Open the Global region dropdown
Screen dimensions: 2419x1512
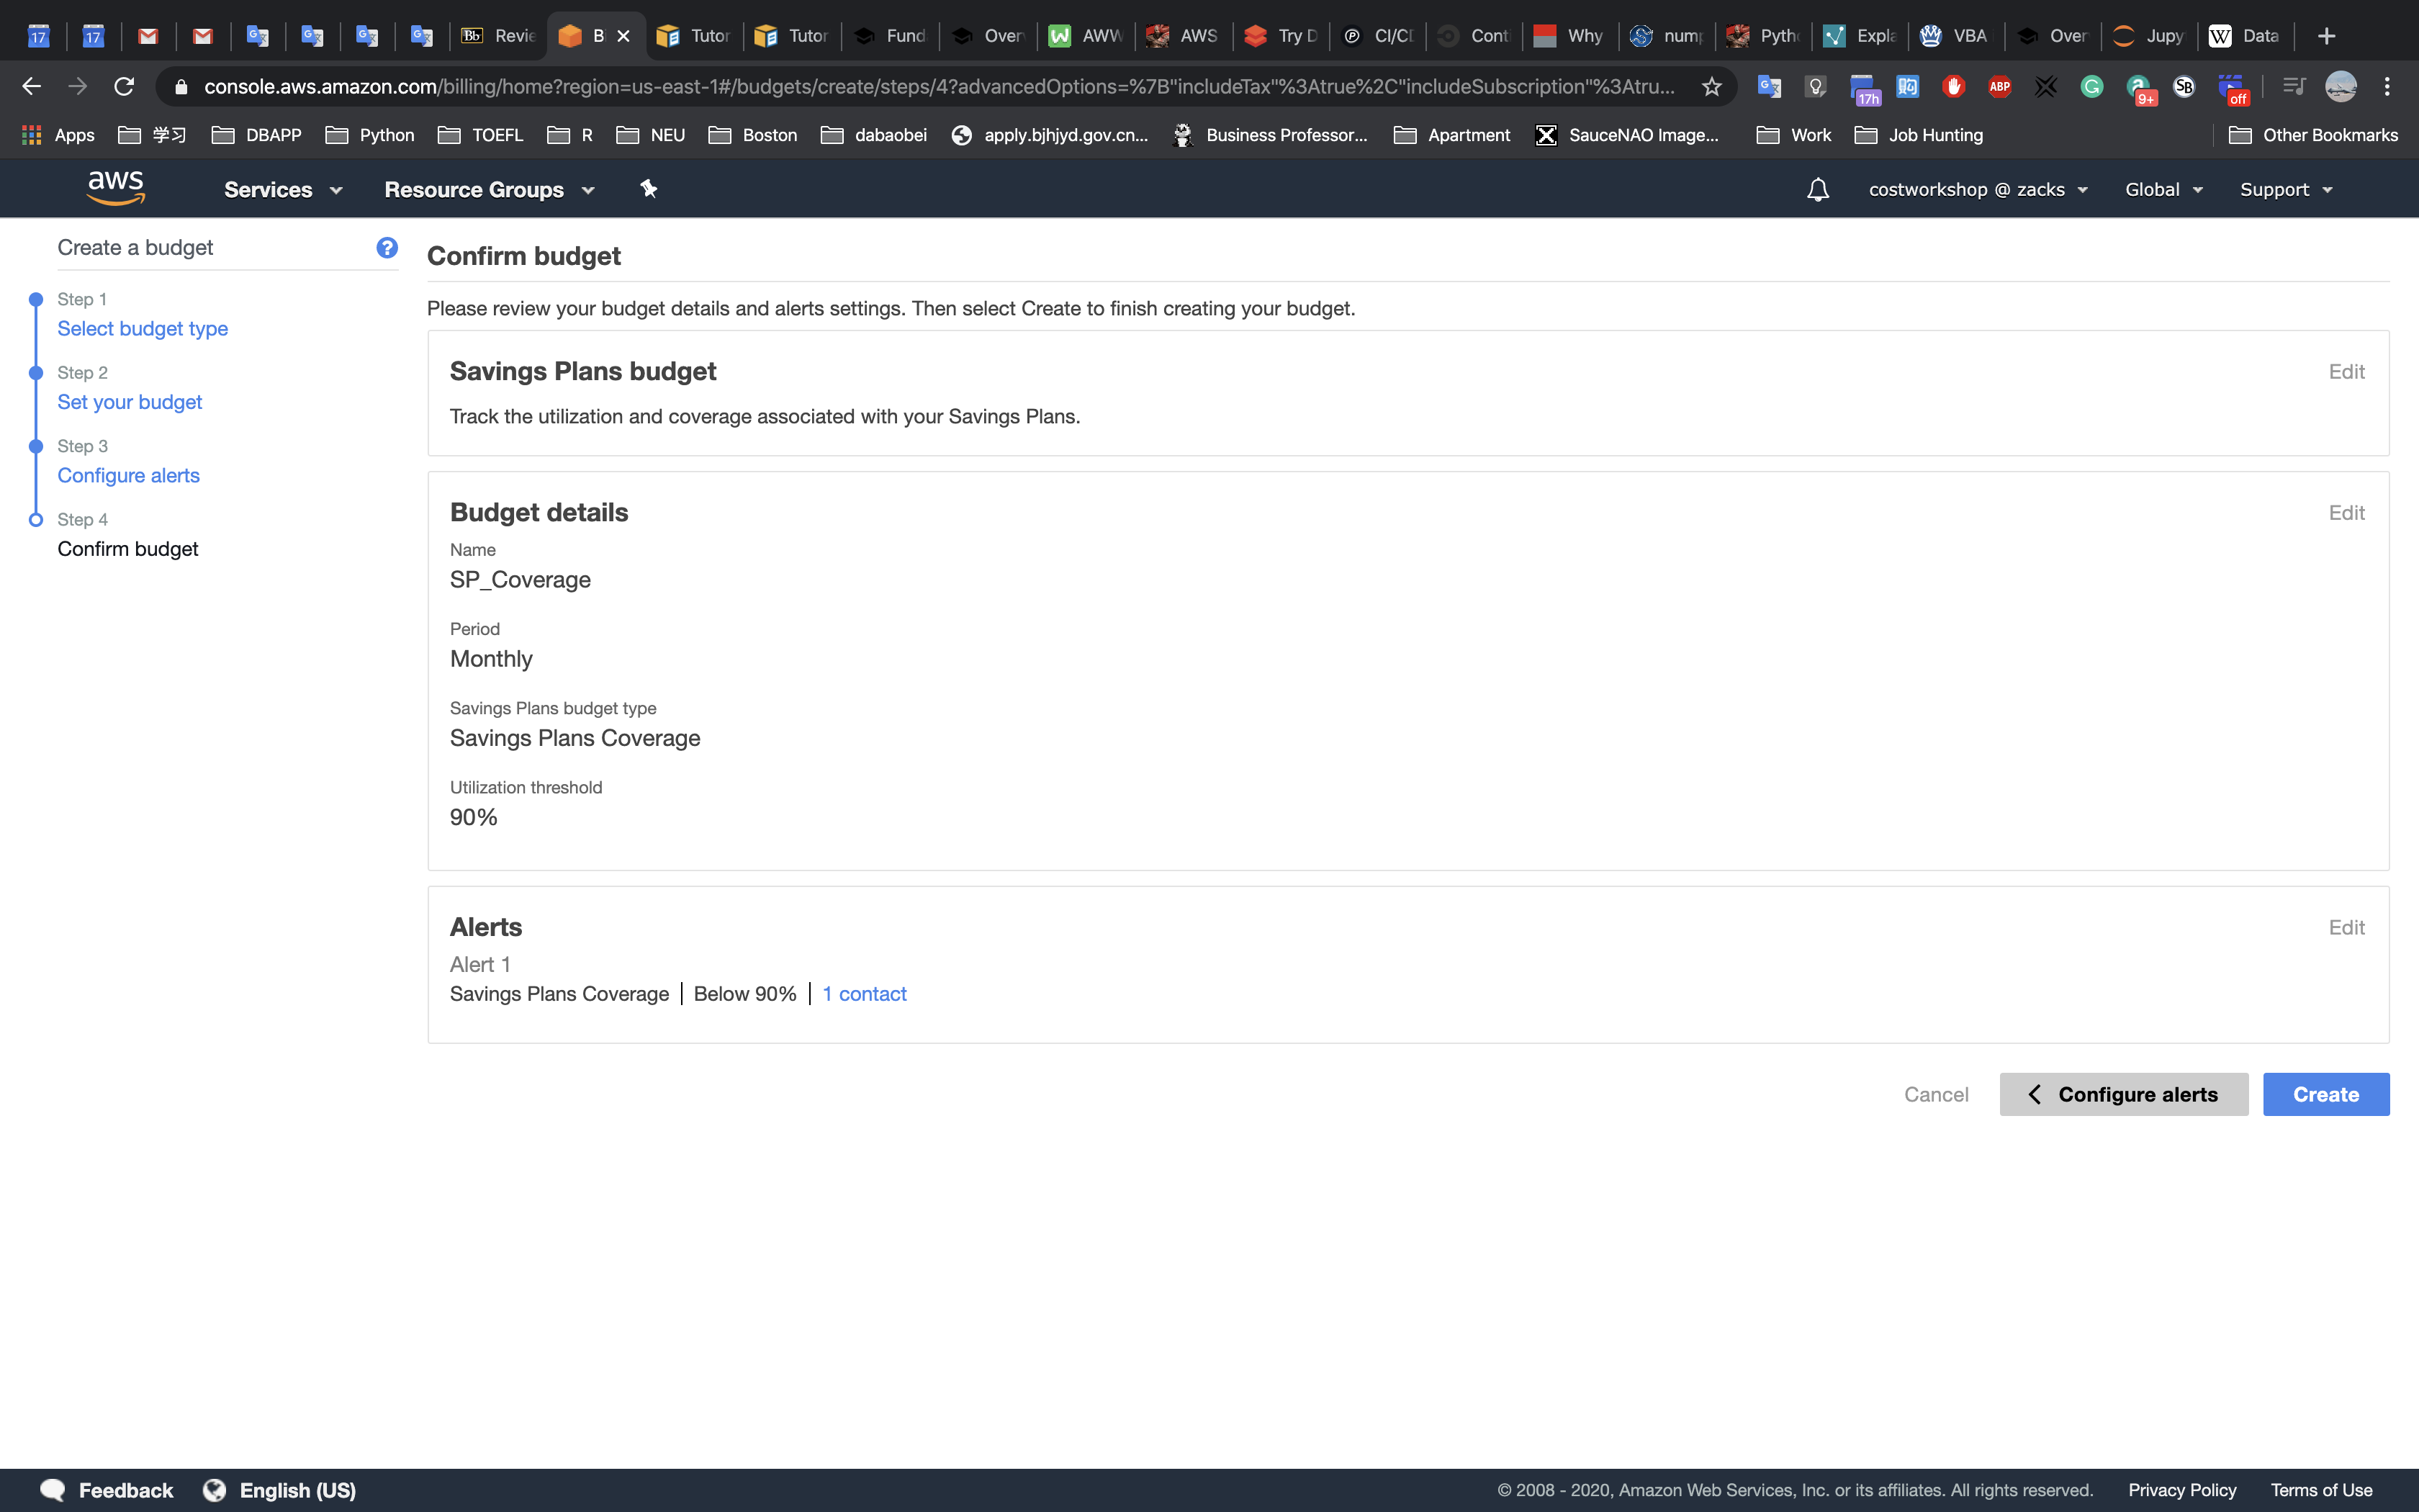[x=2163, y=189]
